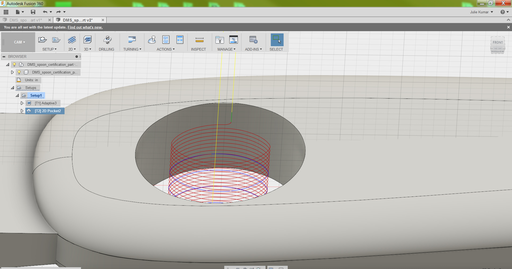
Task: Click the New Setup icon
Action: point(42,40)
